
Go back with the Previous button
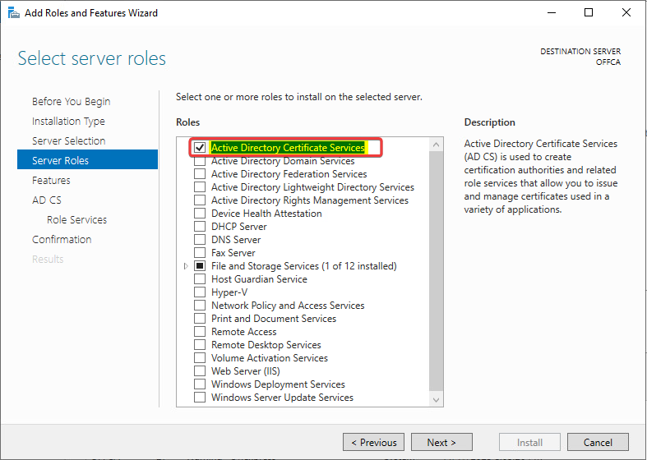pos(373,442)
